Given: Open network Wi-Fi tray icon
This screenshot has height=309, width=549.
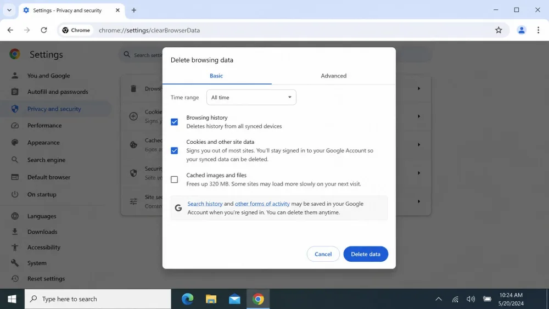Looking at the screenshot, I should click(455, 299).
